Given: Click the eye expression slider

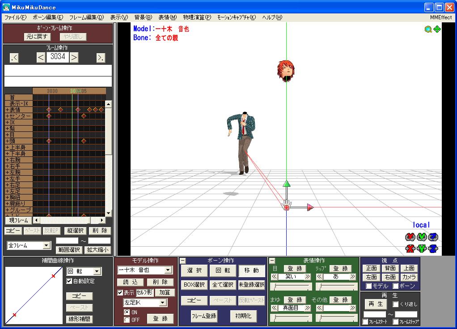Looking at the screenshot, I should tap(291, 287).
